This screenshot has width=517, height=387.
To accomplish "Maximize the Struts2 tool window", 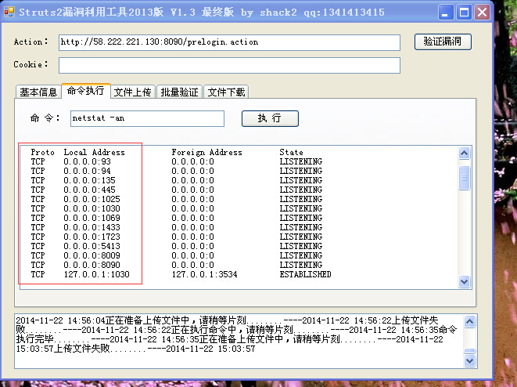I will 464,13.
